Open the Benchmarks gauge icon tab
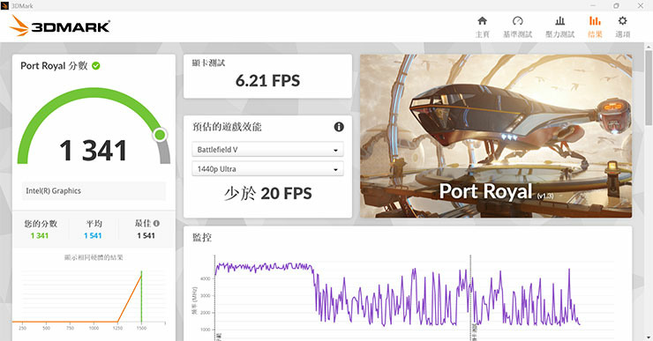Viewport: 653px width, 341px height. [517, 21]
